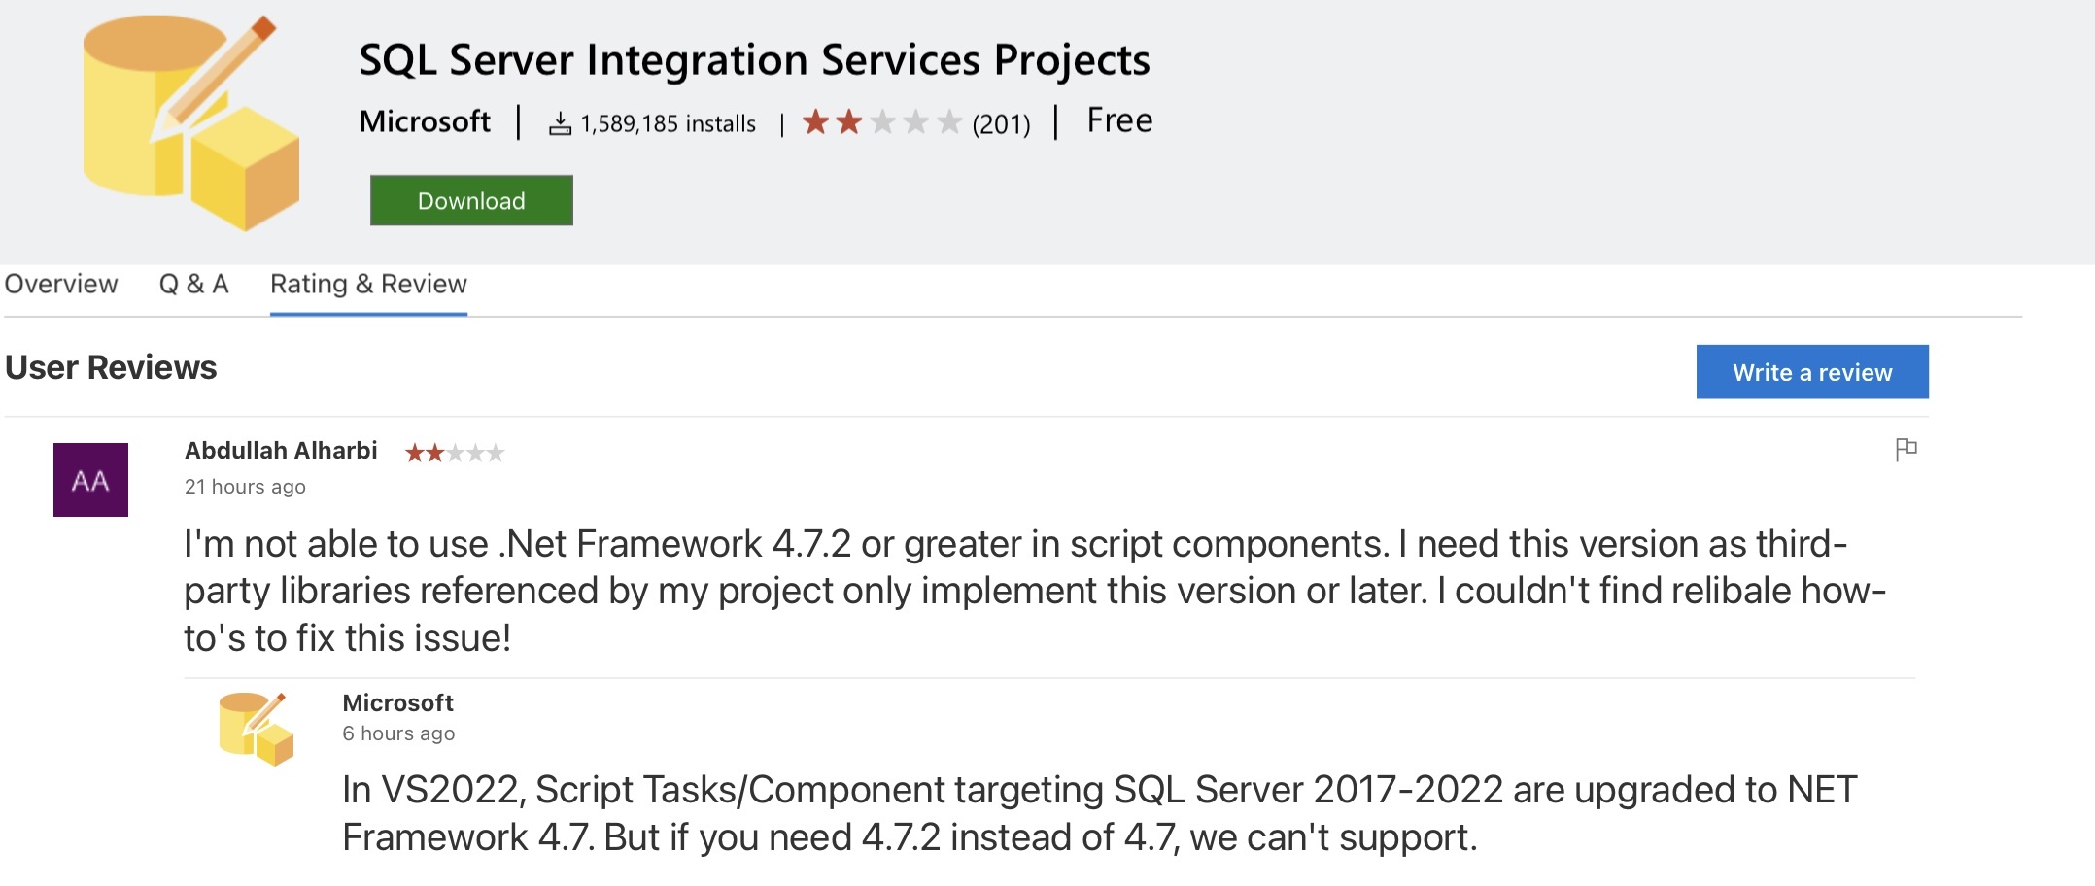This screenshot has height=886, width=2095.
Task: Click the Microsoft publisher link
Action: pyautogui.click(x=424, y=120)
